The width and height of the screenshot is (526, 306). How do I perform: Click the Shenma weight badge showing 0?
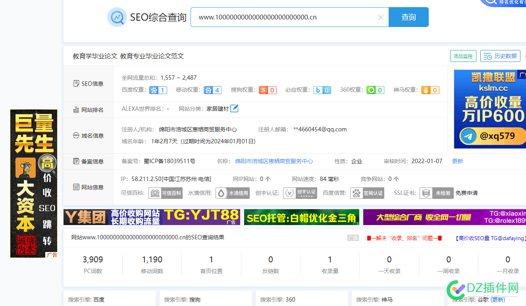(x=430, y=90)
